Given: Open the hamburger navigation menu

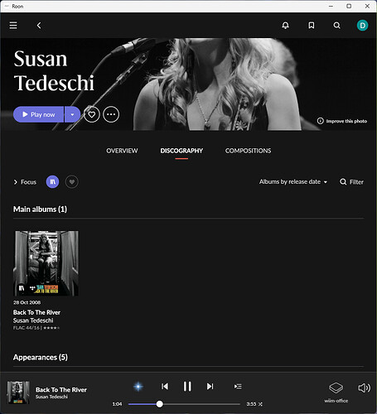Looking at the screenshot, I should [x=13, y=26].
